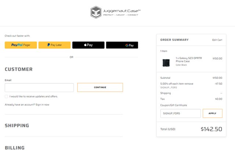Click the Customer section heading
235x151 pixels.
pyautogui.click(x=19, y=69)
